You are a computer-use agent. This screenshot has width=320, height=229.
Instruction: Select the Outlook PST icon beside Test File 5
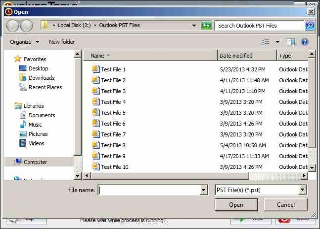tap(96, 113)
